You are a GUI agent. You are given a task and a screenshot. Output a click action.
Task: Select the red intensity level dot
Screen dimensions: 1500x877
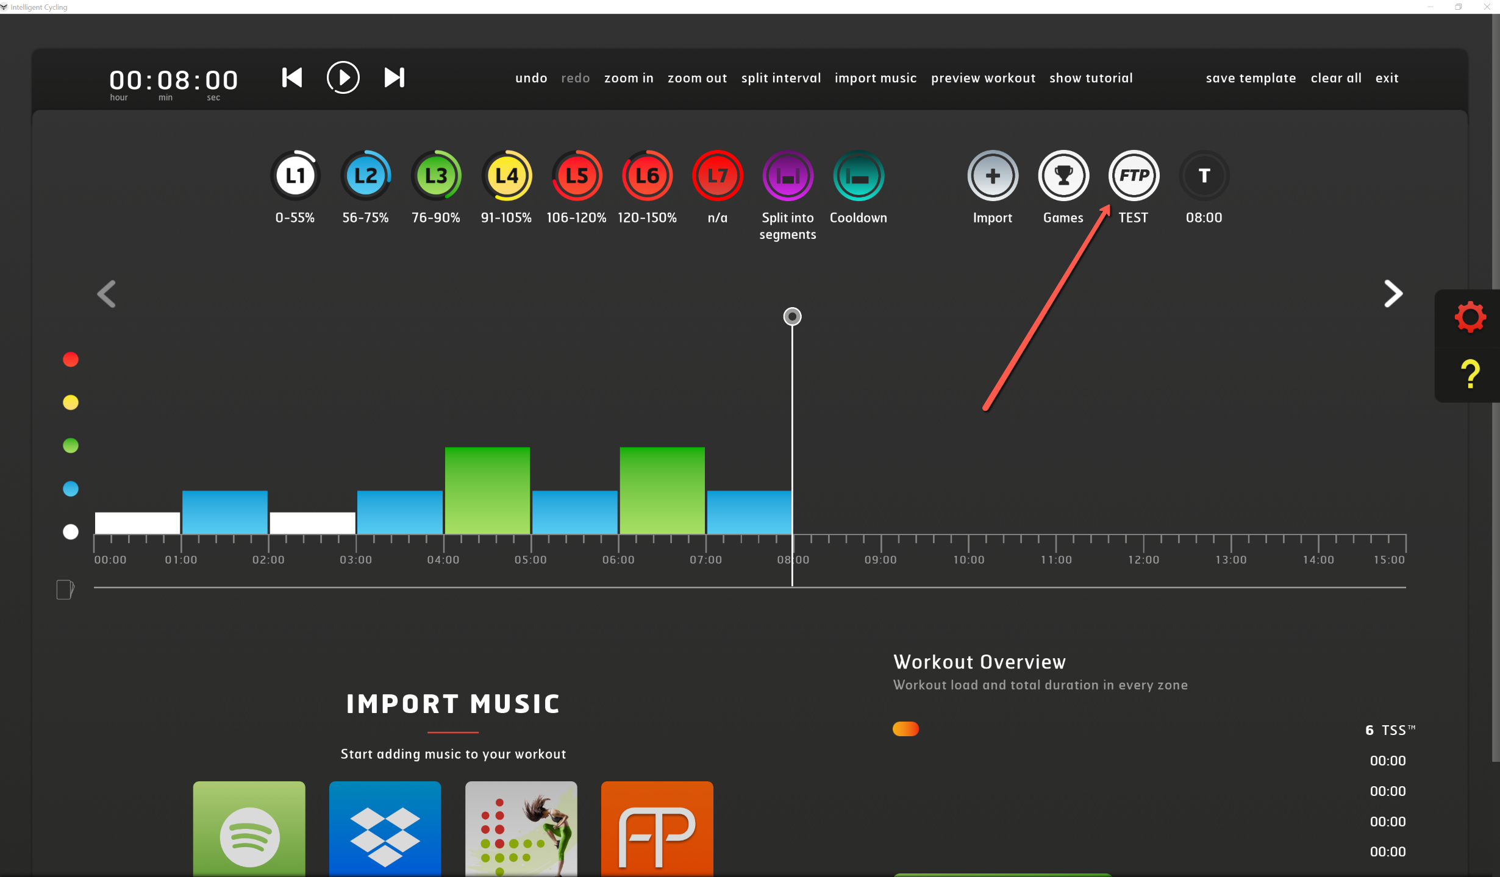point(71,360)
